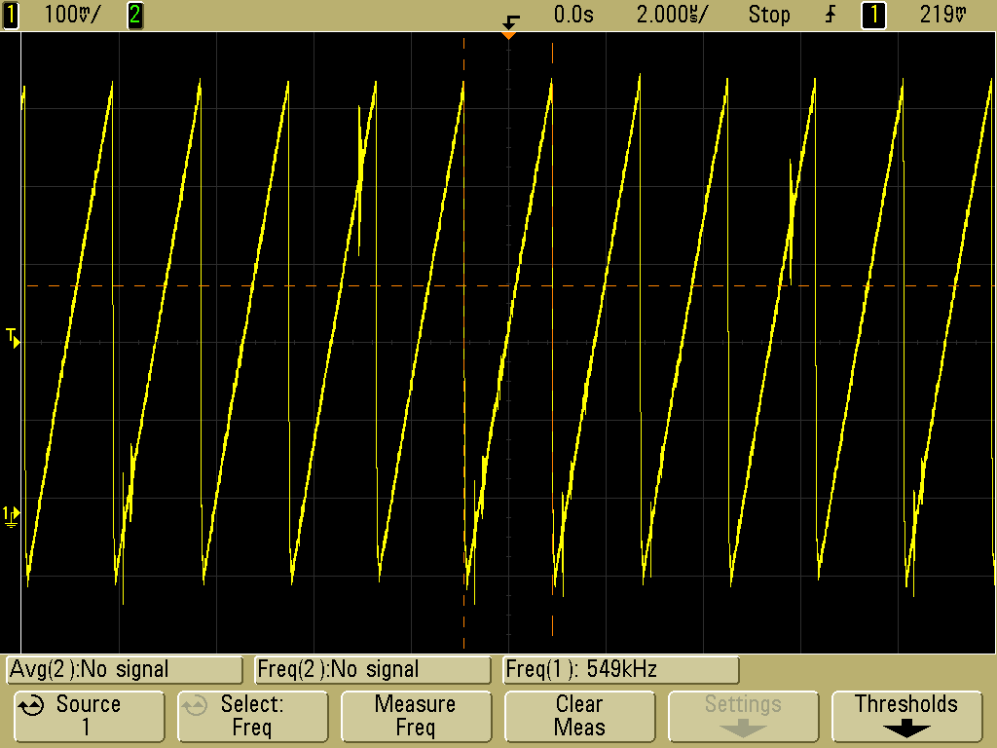Click the green channel 2 indicator
The height and width of the screenshot is (748, 997).
coord(134,15)
